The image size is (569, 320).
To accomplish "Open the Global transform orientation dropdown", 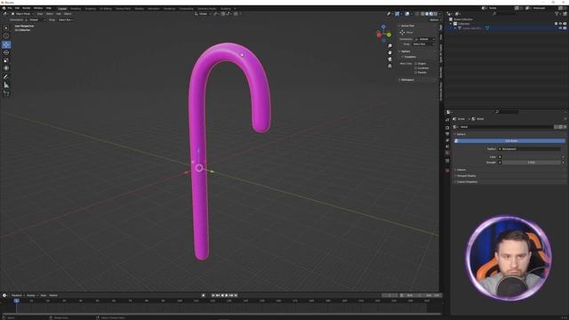I will (203, 14).
